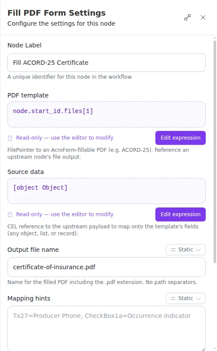Click the 'Source data' label

26,172
